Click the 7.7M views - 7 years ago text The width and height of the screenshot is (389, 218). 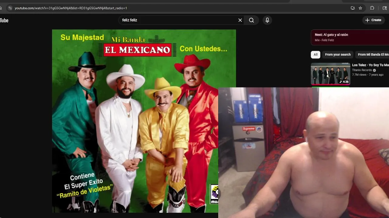368,75
